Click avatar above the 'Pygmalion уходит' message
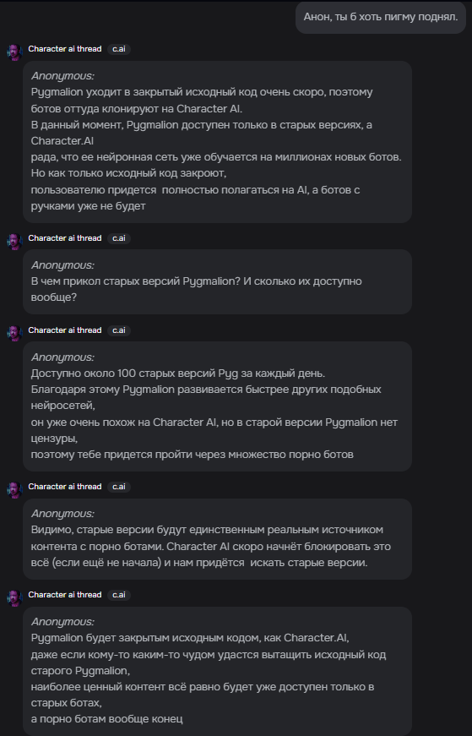Image resolution: width=472 pixels, height=736 pixels. pos(14,52)
